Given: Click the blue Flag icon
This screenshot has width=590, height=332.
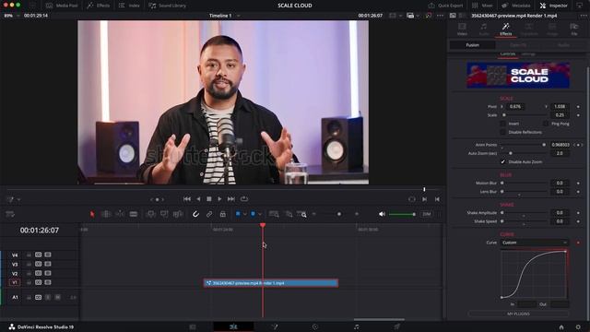Looking at the screenshot, I should point(238,214).
